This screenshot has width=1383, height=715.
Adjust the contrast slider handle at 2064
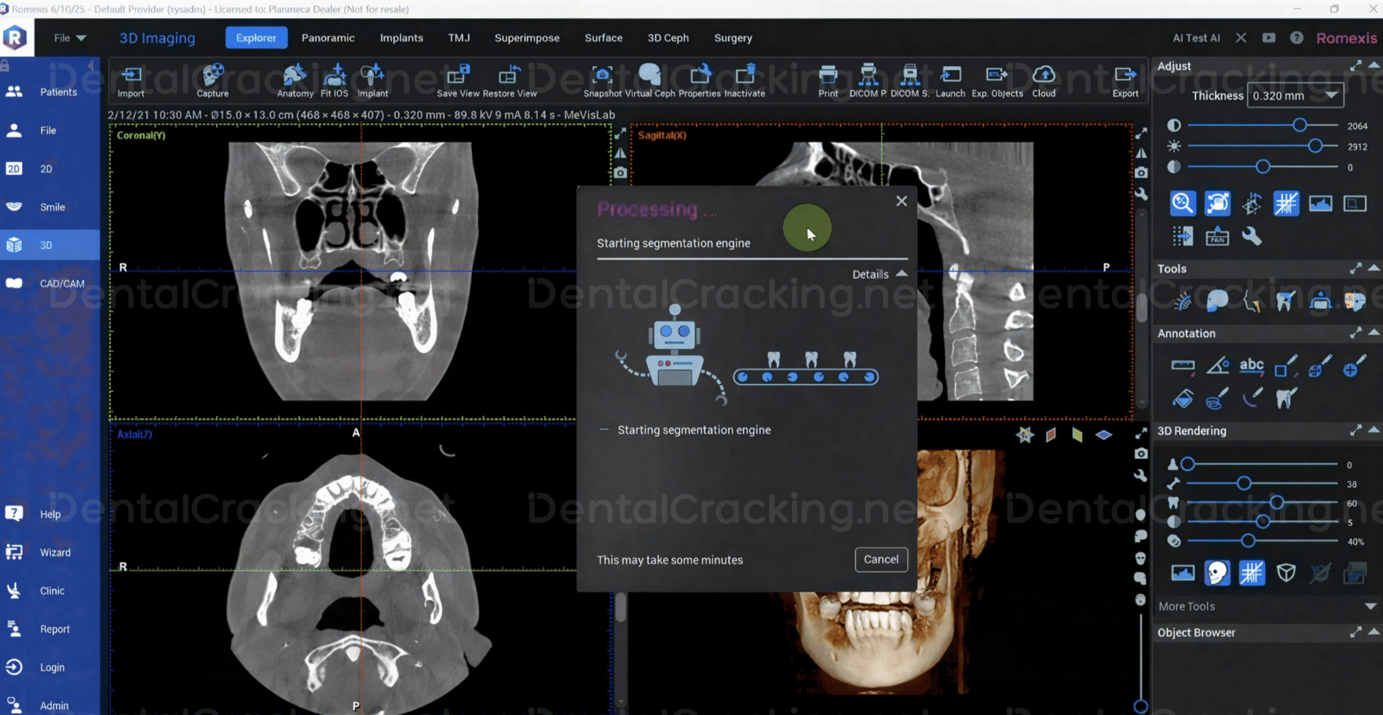[1299, 125]
